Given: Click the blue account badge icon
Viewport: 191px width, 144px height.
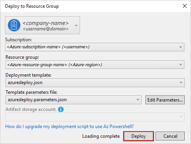Looking at the screenshot, I should click(x=14, y=25).
